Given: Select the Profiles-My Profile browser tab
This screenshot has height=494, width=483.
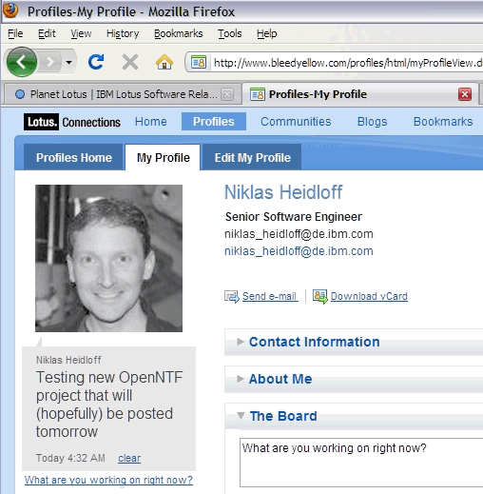Looking at the screenshot, I should (x=359, y=94).
